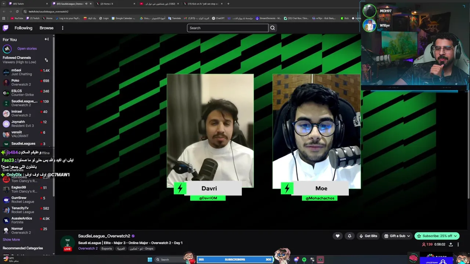Viewport: 470px width, 264px height.
Task: Open Gift a Sub dropdown
Action: tap(397, 236)
